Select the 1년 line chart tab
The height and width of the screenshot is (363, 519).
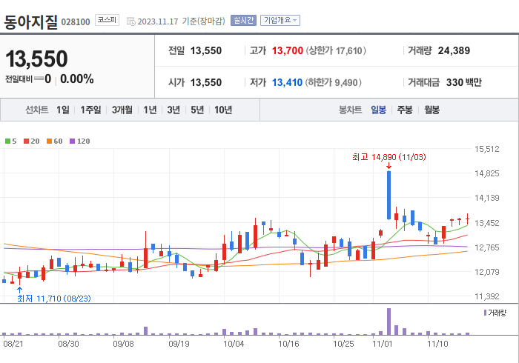click(x=150, y=110)
